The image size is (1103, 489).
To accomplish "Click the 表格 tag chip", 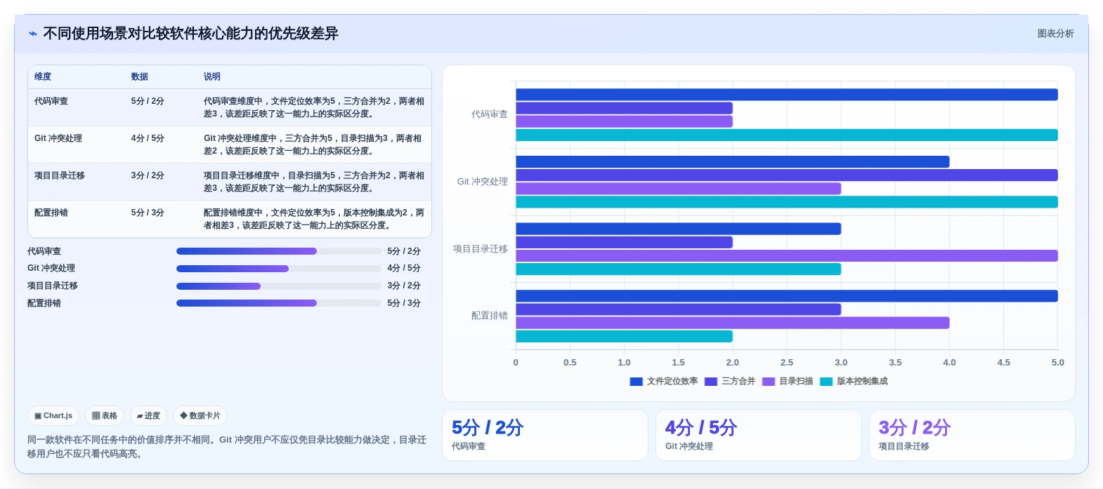I will coord(105,415).
